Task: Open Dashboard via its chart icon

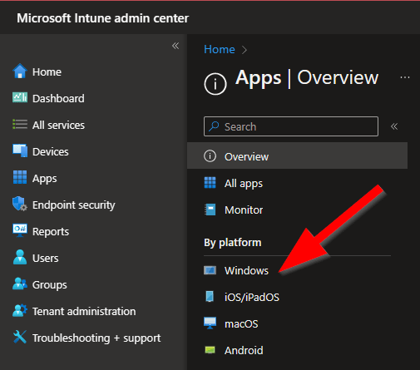Action: 20,97
